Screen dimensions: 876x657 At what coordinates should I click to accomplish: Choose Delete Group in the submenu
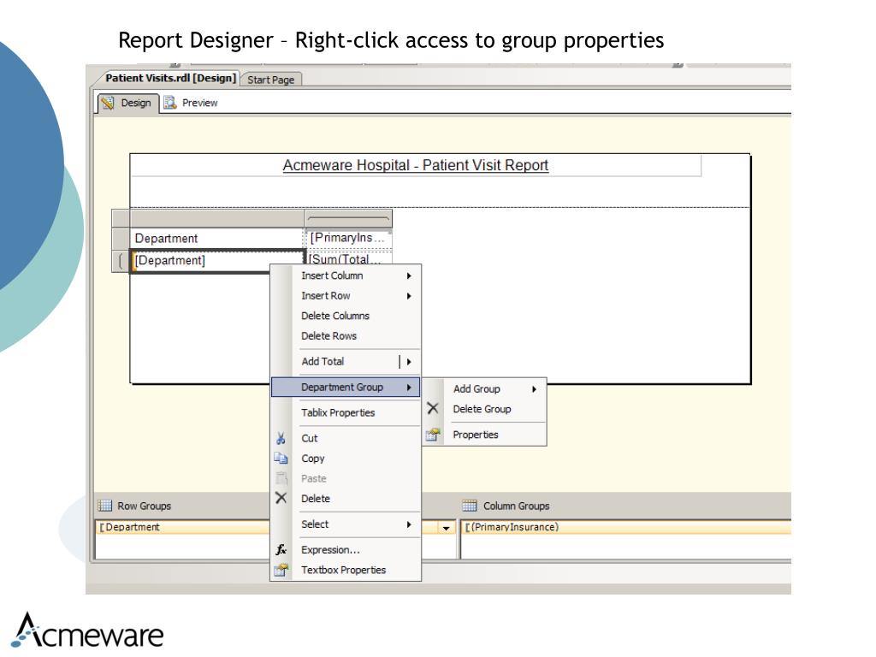tap(484, 409)
